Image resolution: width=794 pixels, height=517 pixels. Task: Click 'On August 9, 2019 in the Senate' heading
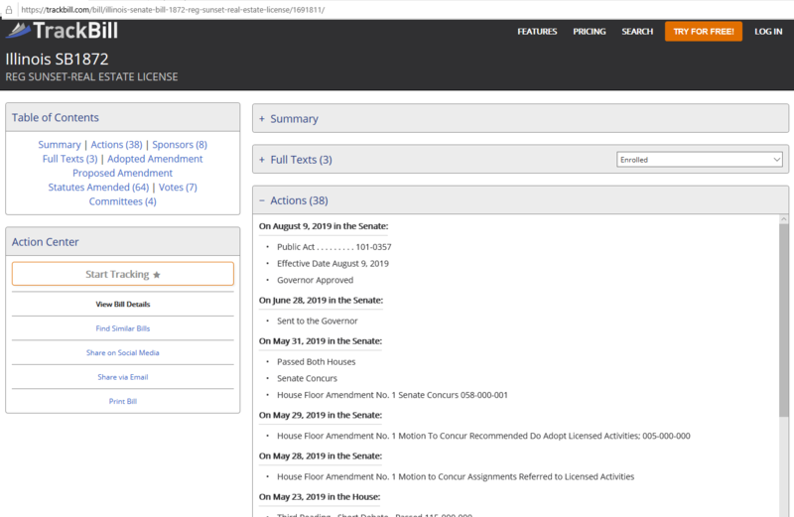(x=324, y=226)
